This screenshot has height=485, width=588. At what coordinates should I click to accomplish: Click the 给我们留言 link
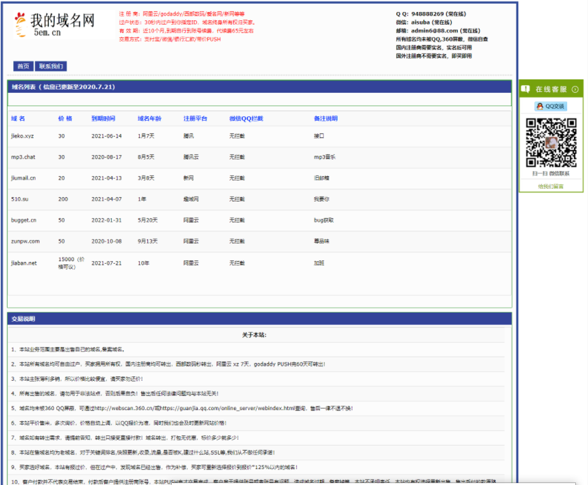click(550, 186)
